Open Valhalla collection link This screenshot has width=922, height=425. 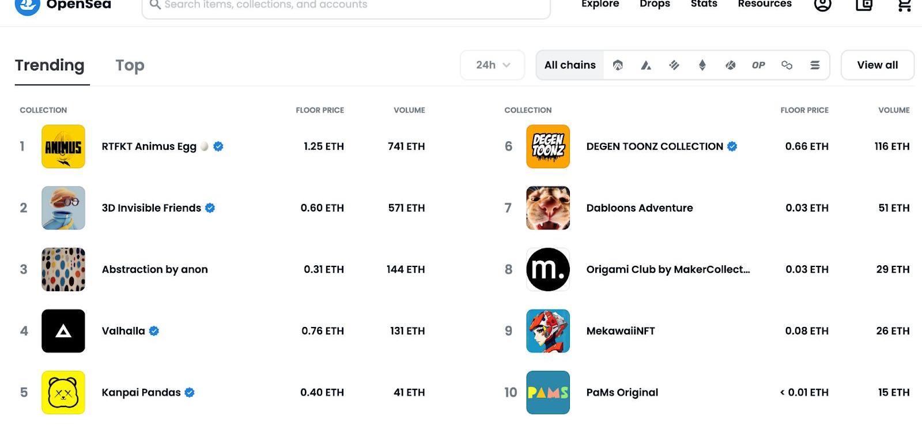coord(123,331)
